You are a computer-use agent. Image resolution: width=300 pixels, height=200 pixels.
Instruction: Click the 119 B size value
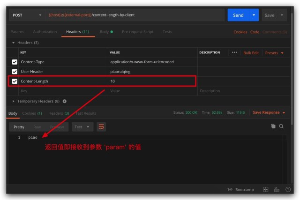(x=240, y=112)
